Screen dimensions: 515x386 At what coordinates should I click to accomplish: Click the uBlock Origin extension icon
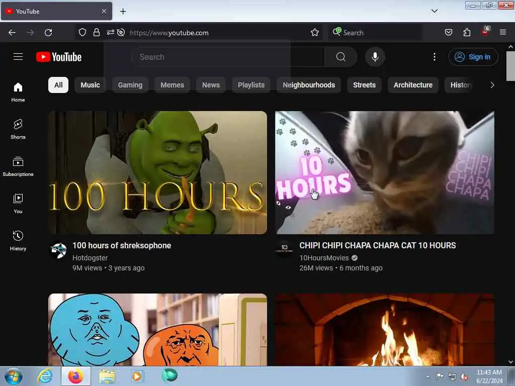(485, 32)
